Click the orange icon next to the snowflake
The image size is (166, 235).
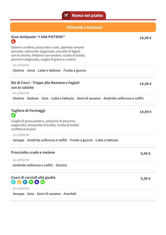[19, 182]
